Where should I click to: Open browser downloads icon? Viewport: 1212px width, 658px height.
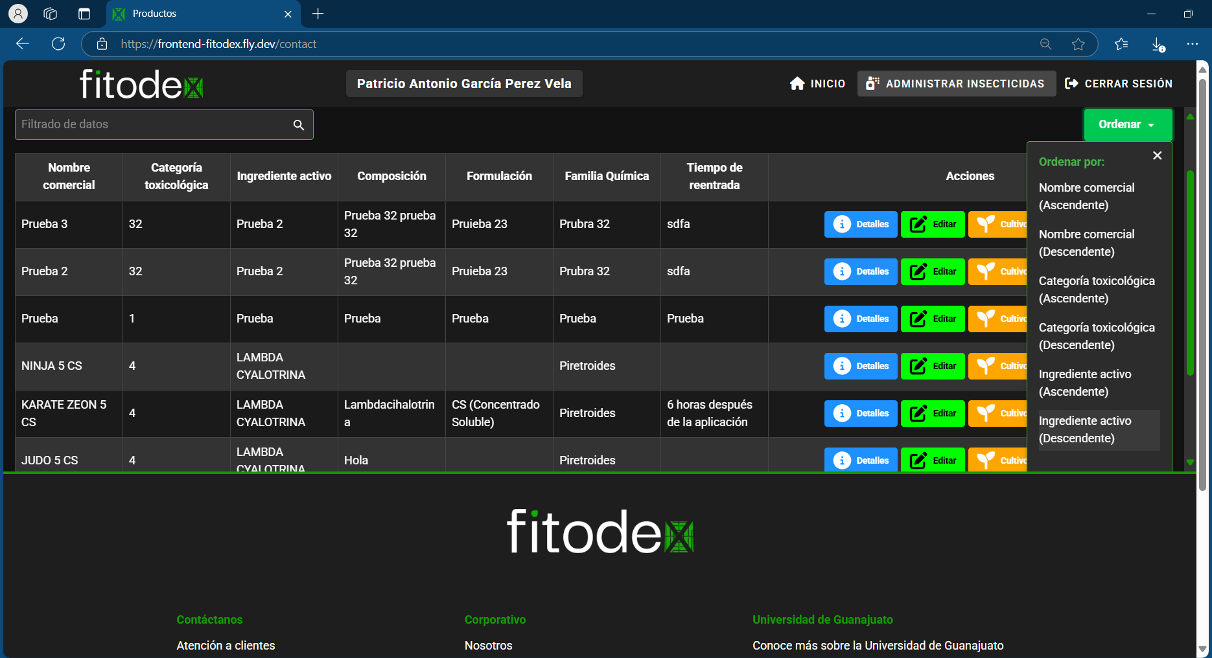point(1158,44)
